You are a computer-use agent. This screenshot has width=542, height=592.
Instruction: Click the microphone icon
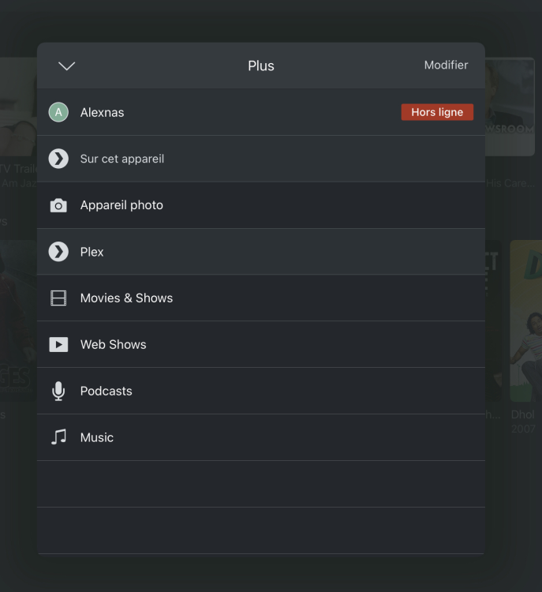point(58,392)
